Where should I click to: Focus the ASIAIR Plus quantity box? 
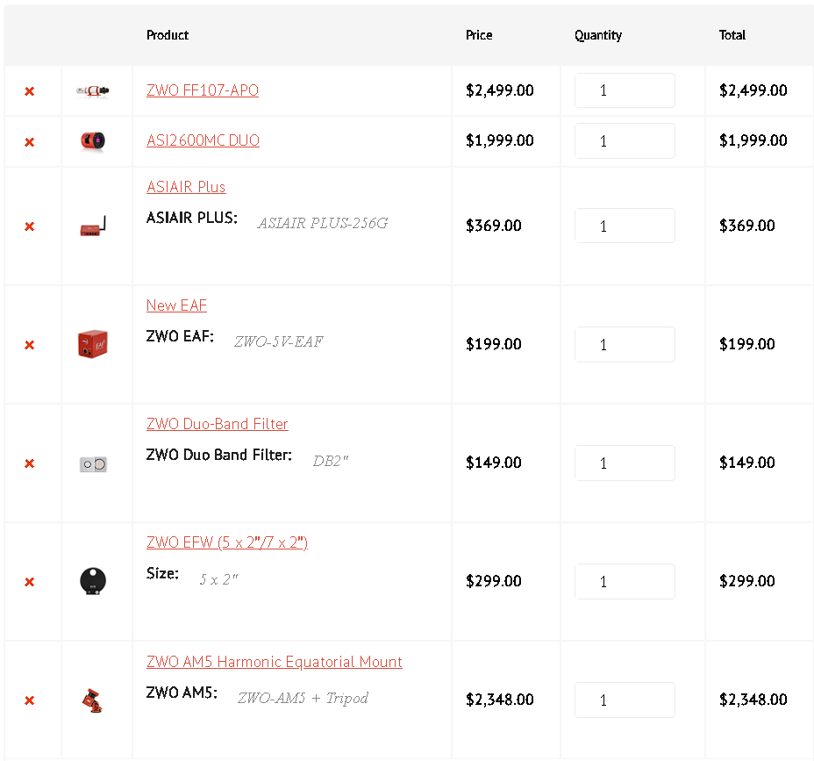[x=625, y=226]
